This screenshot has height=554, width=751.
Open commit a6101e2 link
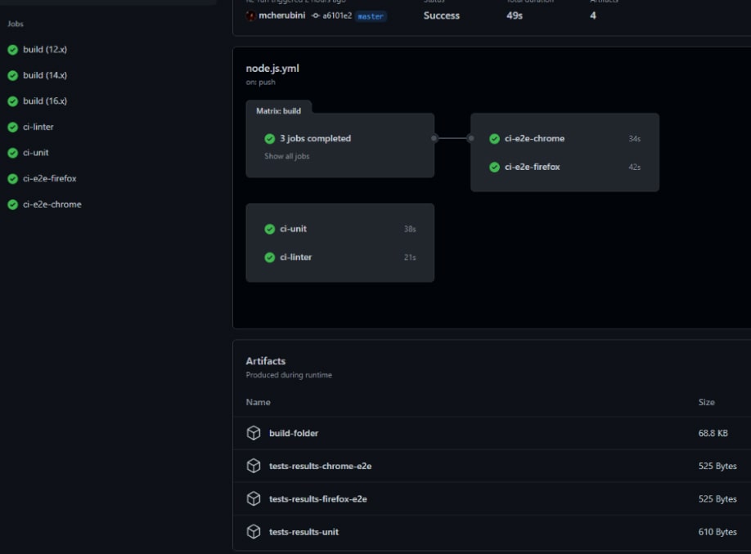(x=336, y=16)
